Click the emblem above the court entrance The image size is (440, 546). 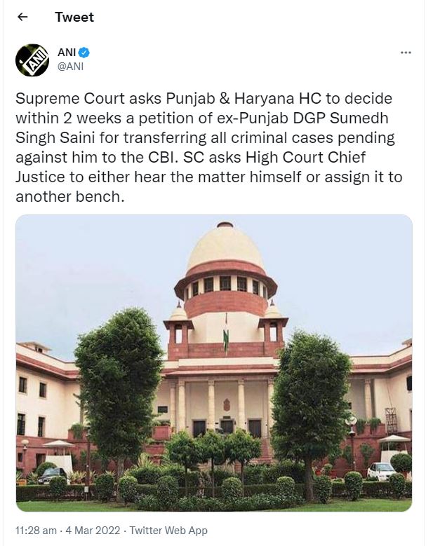227,404
